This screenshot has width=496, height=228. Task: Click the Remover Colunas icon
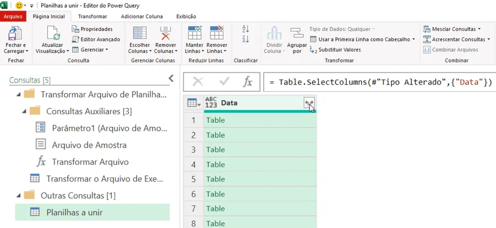166,33
